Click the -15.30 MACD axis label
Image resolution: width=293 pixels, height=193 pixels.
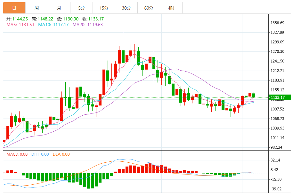pos(276,179)
